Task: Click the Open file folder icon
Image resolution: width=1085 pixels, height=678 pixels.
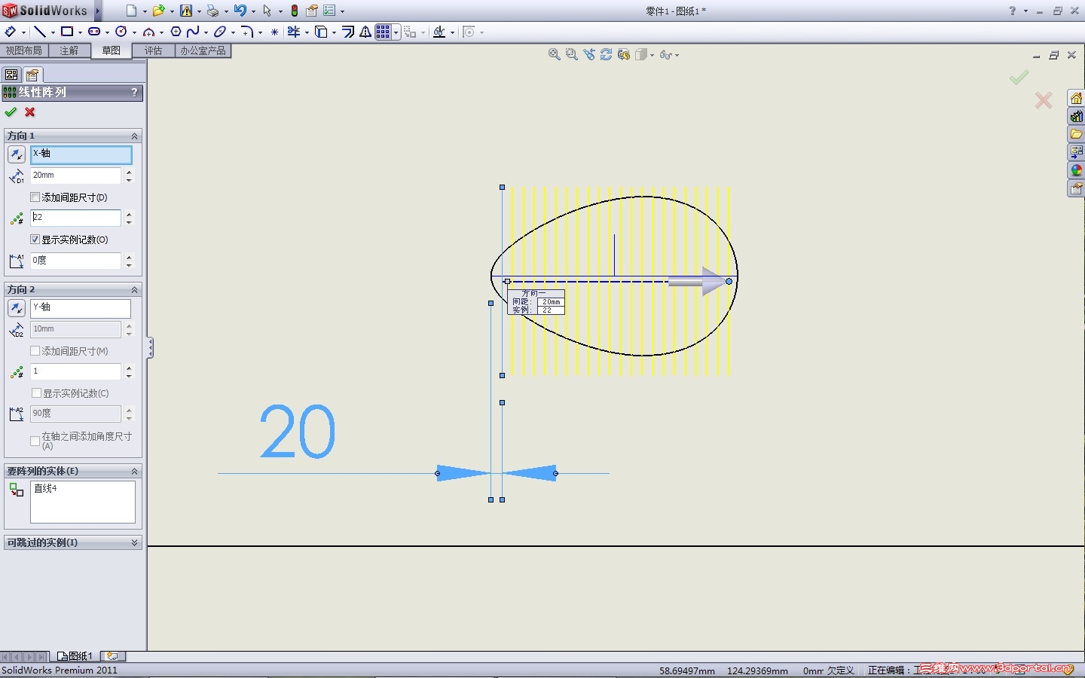Action: (x=159, y=11)
